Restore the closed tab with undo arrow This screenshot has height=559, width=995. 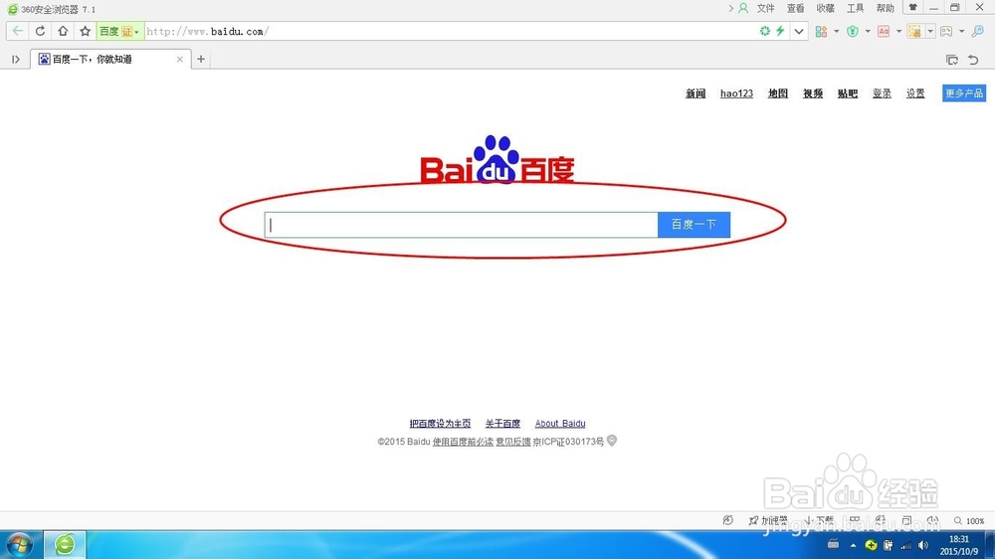click(973, 60)
